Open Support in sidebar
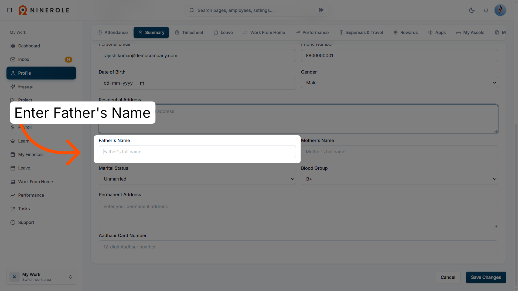 tap(41, 222)
